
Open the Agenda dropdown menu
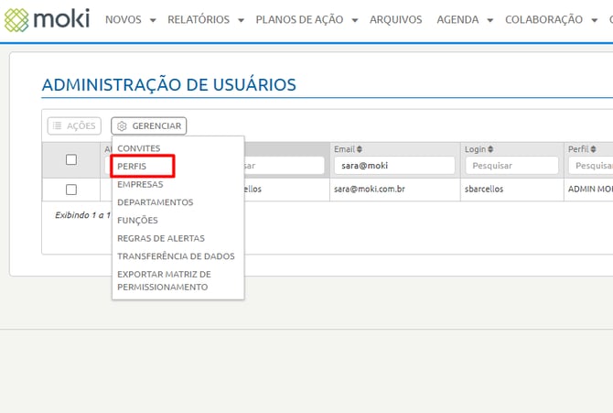pyautogui.click(x=465, y=19)
